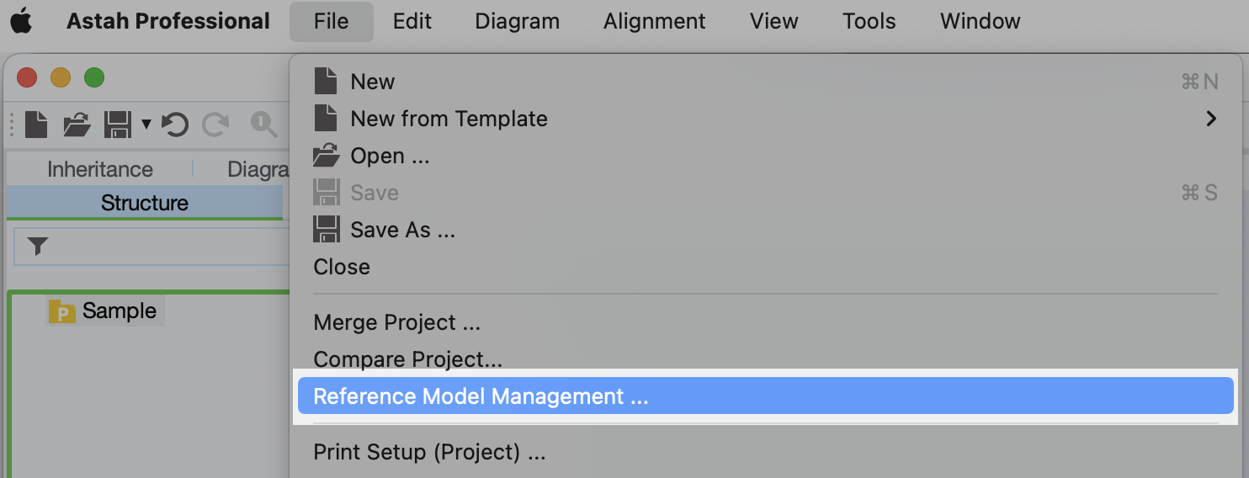Click the Apple menu logo
Image resolution: width=1249 pixels, height=478 pixels.
click(x=21, y=21)
